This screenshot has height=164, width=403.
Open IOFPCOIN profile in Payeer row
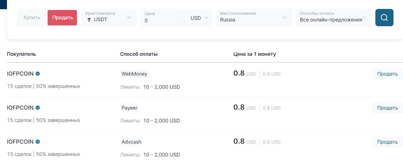click(20, 108)
